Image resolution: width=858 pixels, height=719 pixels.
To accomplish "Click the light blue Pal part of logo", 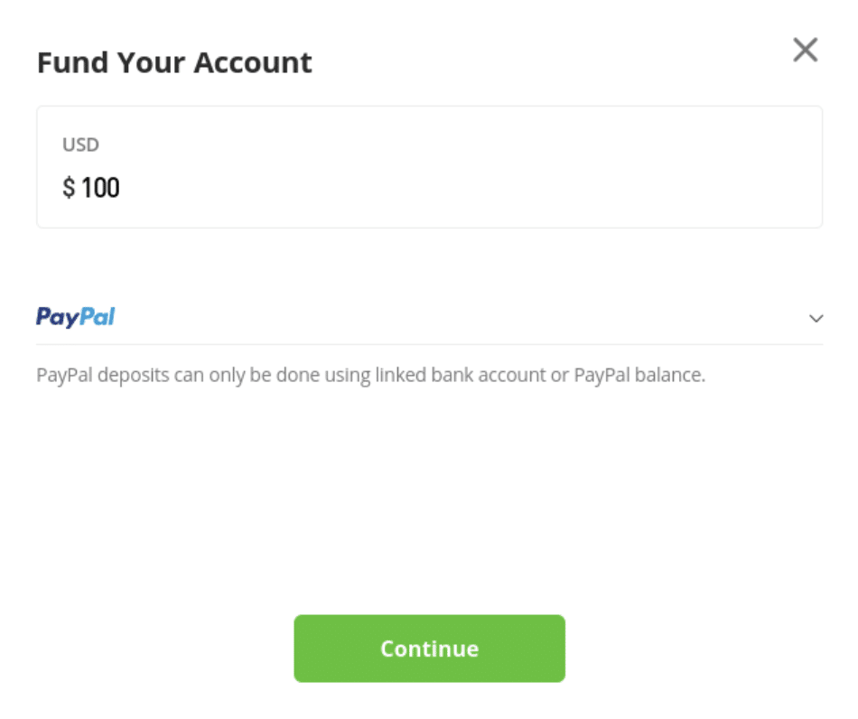I will (x=98, y=316).
